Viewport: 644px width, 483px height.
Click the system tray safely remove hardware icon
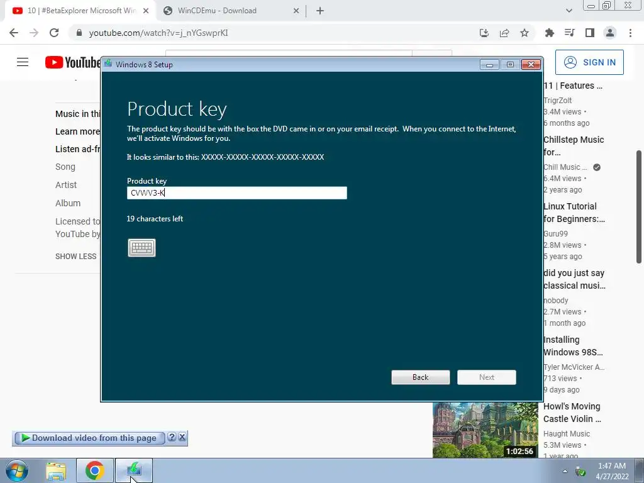[580, 472]
